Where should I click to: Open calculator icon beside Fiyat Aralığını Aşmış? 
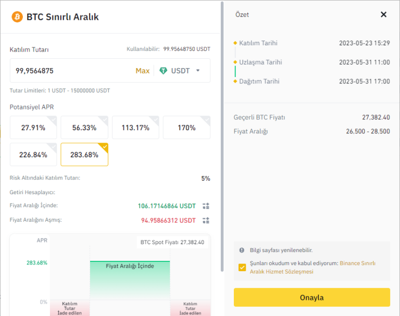tap(206, 220)
